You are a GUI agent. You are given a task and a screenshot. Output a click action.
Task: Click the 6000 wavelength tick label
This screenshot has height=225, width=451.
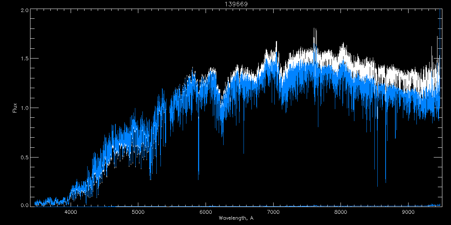point(206,212)
